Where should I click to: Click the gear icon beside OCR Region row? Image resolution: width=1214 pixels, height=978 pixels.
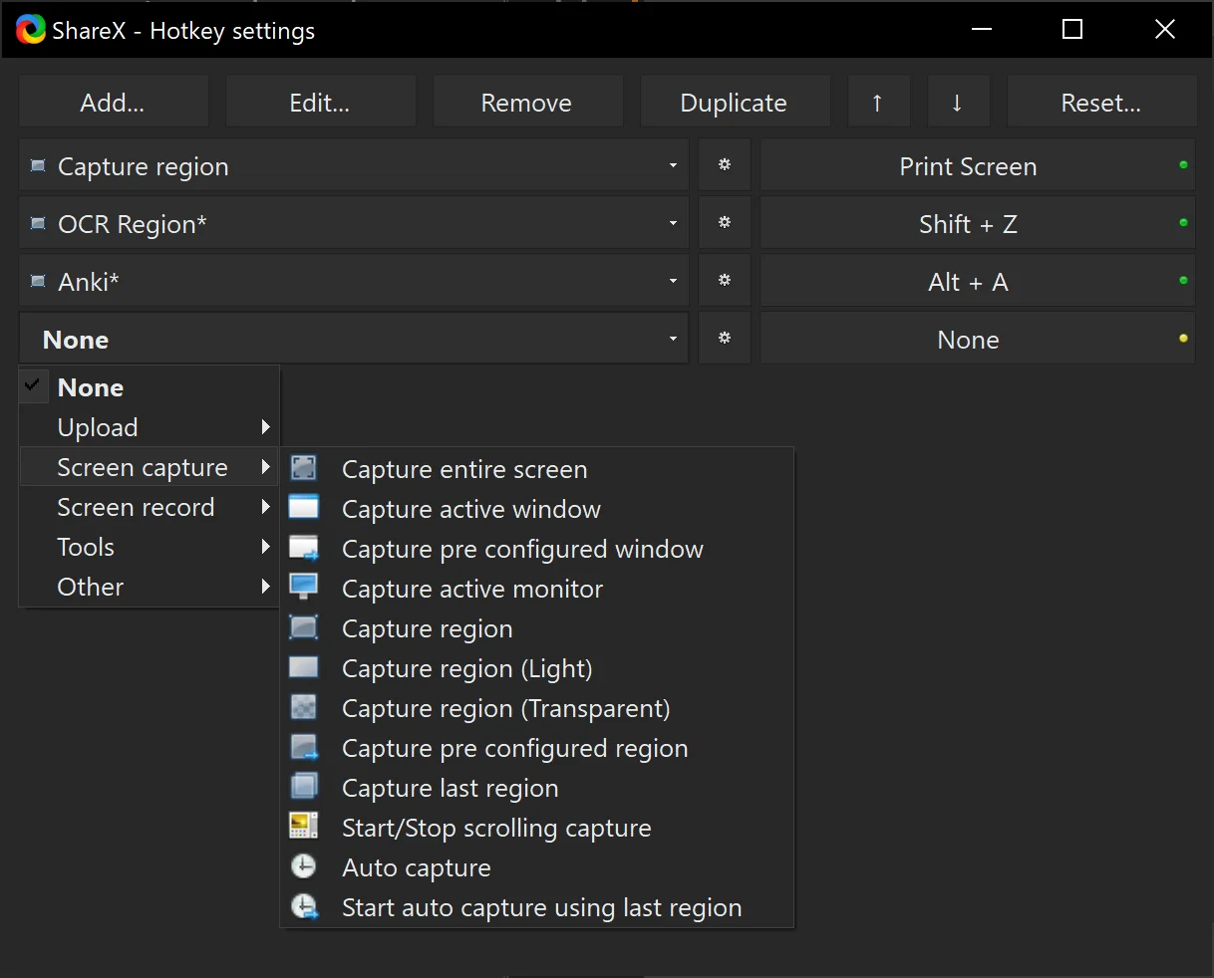tap(725, 222)
